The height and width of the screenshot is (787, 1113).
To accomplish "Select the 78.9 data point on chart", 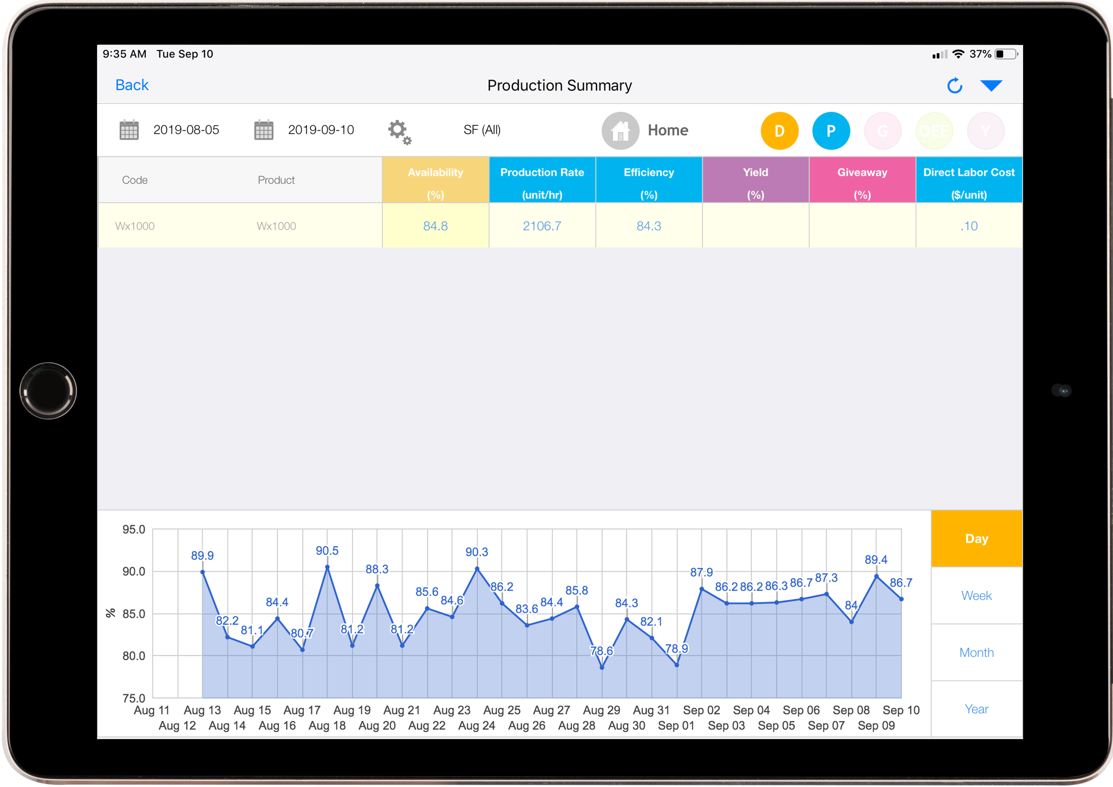I will pos(677,665).
